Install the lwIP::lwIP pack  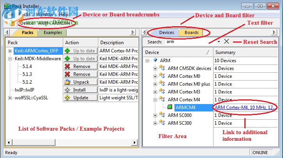[x=80, y=90]
